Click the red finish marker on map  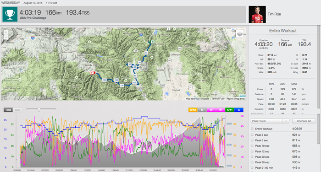[92, 73]
